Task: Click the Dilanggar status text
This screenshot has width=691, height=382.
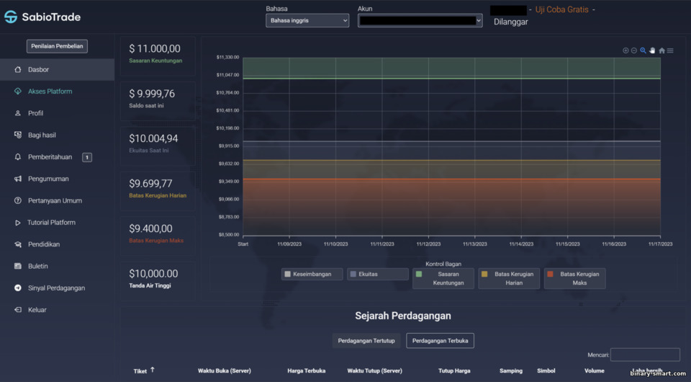Action: (510, 22)
